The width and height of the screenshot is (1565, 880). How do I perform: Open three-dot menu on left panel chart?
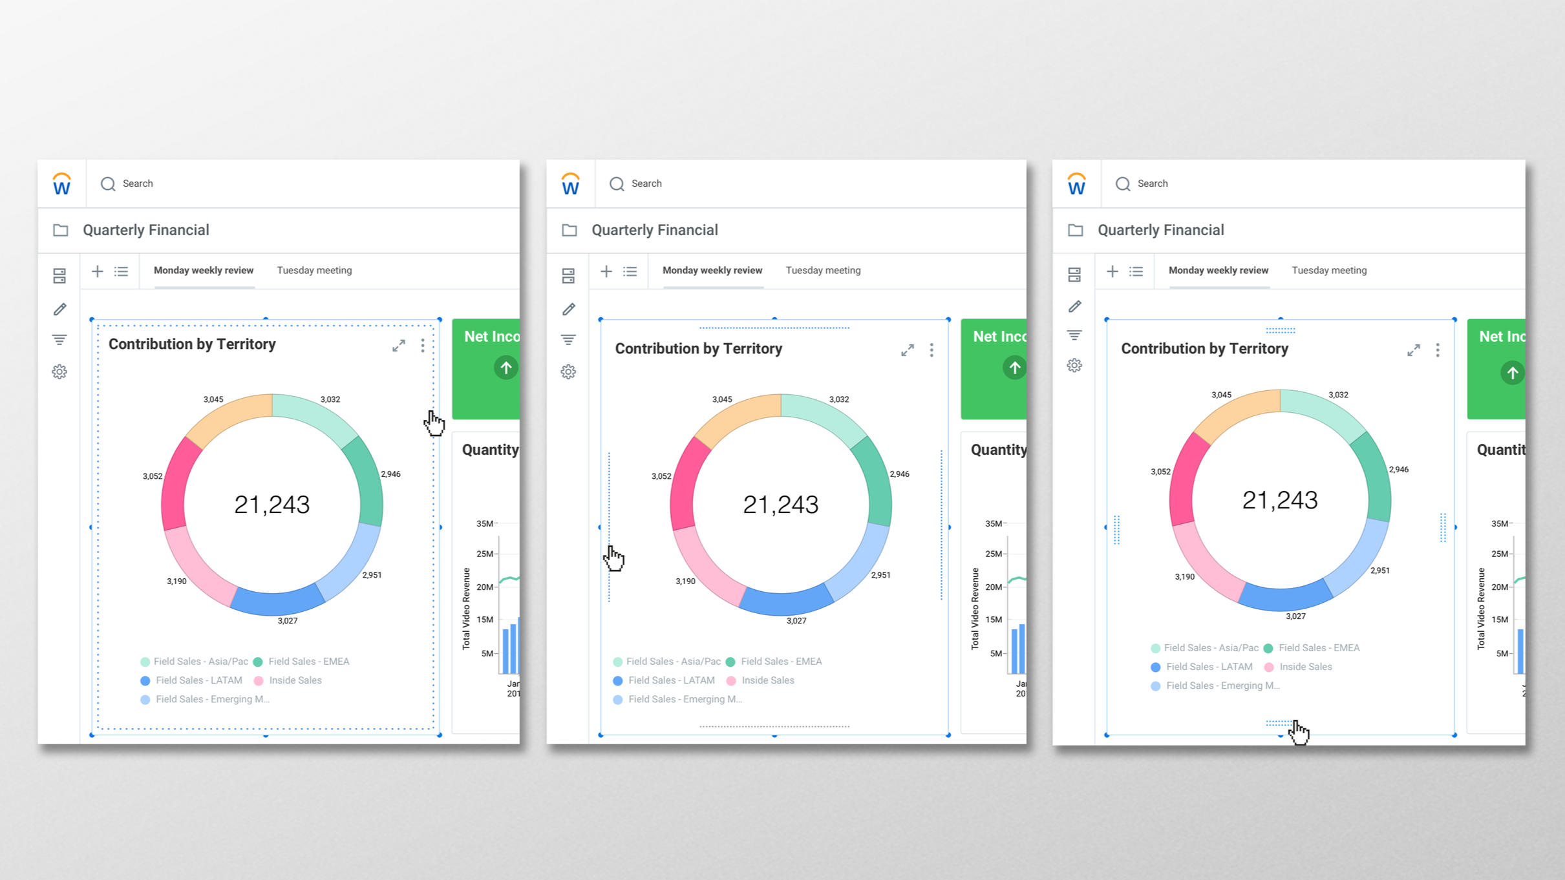pos(423,346)
